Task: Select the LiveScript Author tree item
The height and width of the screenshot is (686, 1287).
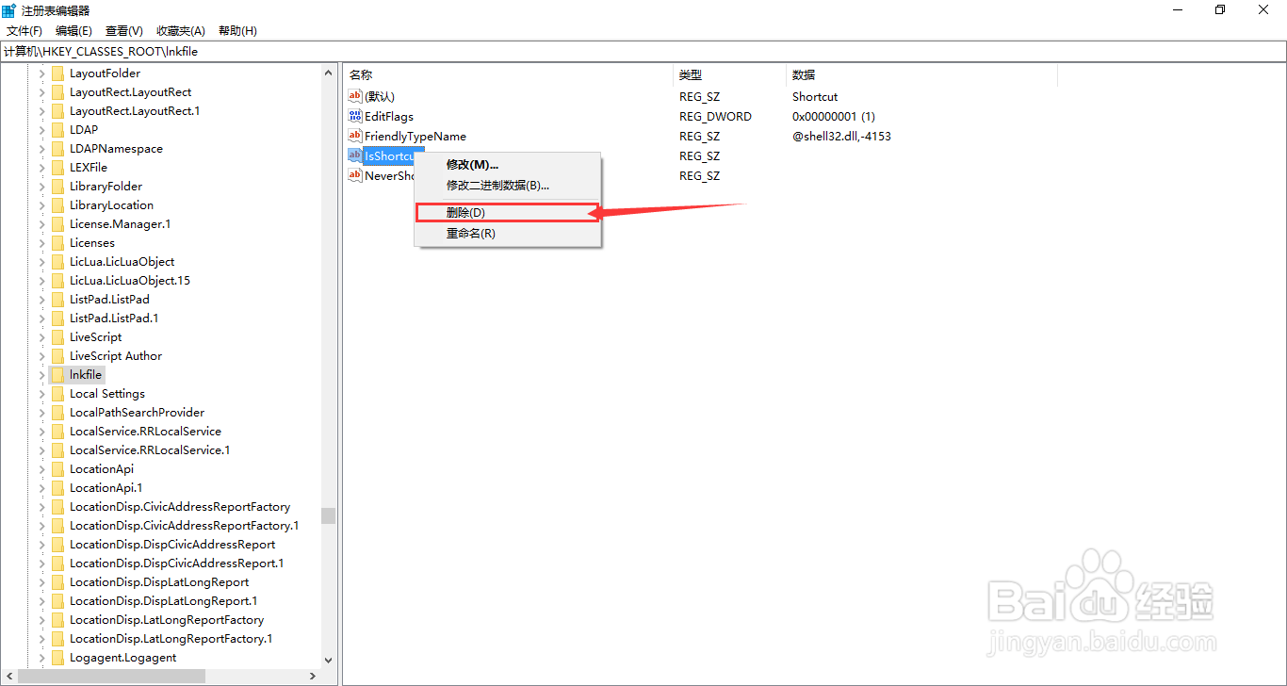Action: point(116,355)
